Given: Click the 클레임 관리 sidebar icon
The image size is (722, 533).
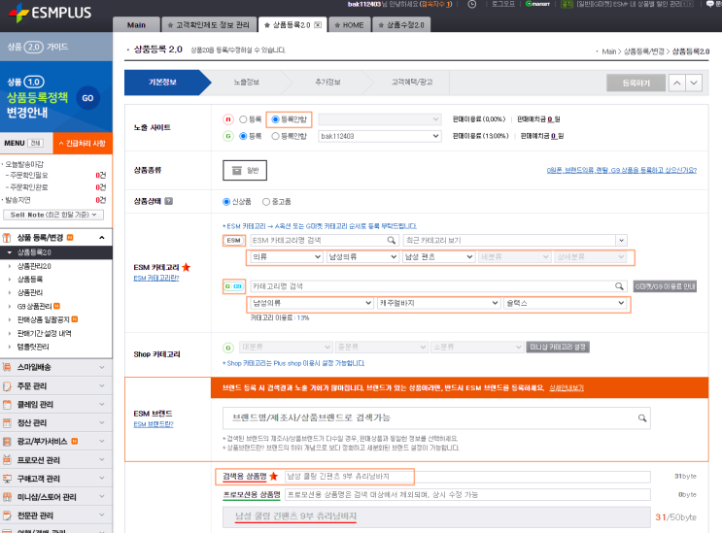Looking at the screenshot, I should (7, 404).
